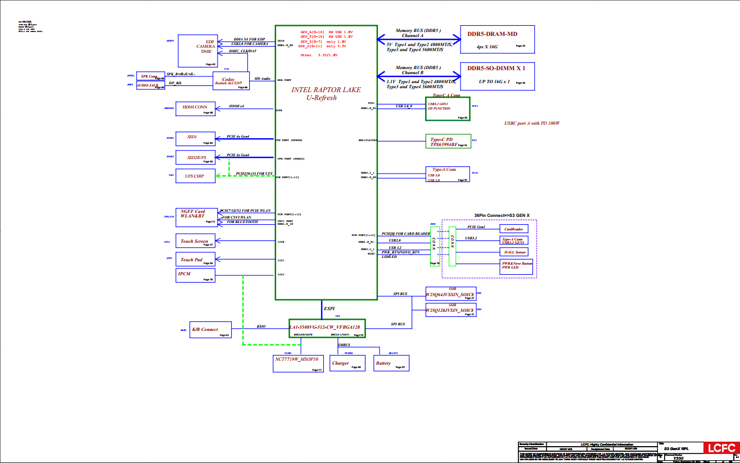The image size is (740, 463).
Task: Click the 'UP TO 16G x 1' text
Action: (x=494, y=81)
